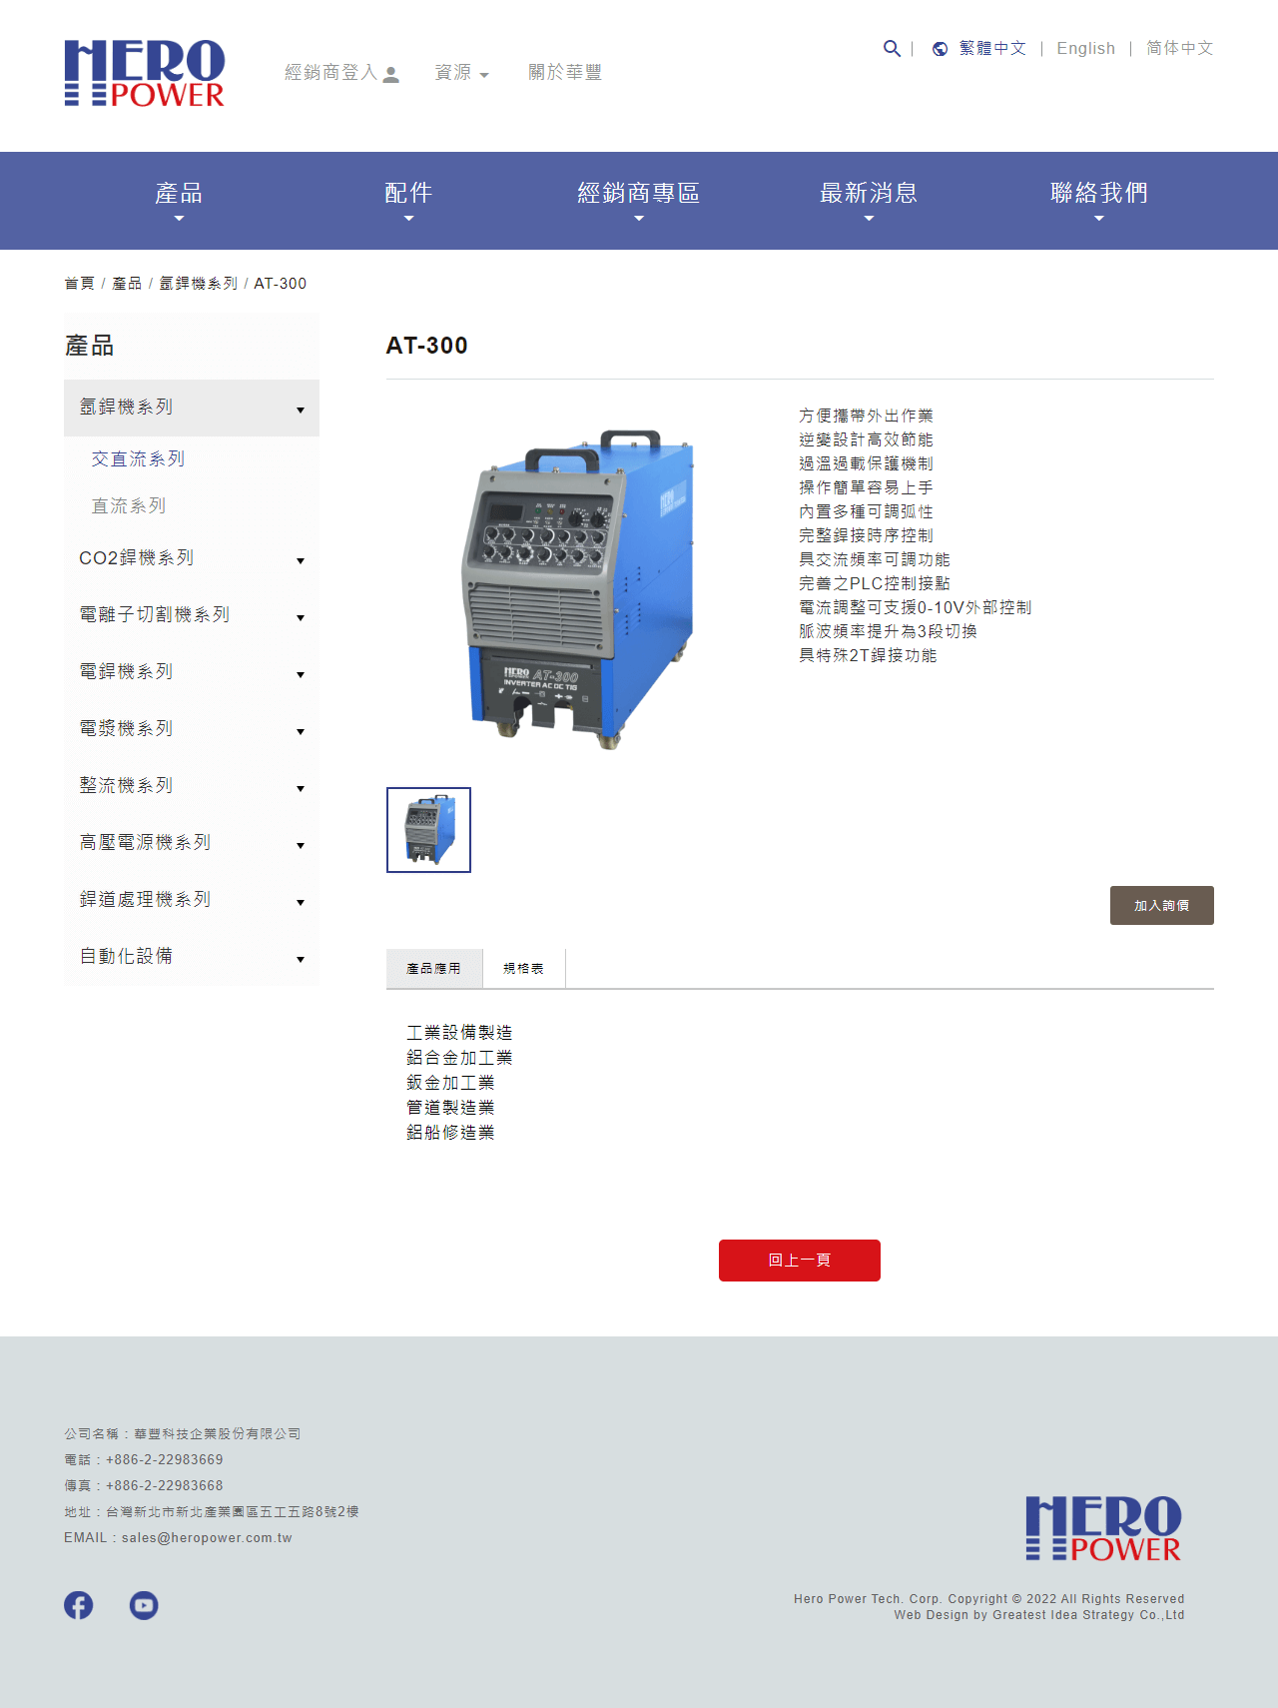Go to 氬銲機系列 in the breadcrumb
1278x1708 pixels.
coord(199,284)
